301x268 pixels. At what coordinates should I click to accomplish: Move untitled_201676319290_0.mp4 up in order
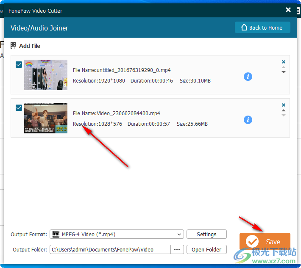(284, 67)
